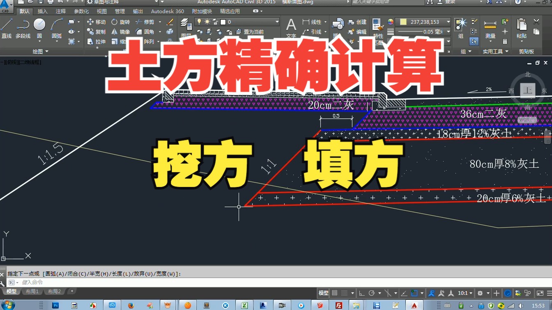Click the 镜像 (Mirror) tool

point(121,32)
